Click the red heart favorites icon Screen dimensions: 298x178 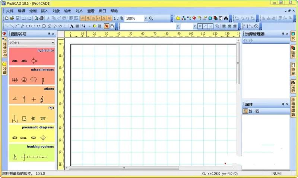coord(194,18)
